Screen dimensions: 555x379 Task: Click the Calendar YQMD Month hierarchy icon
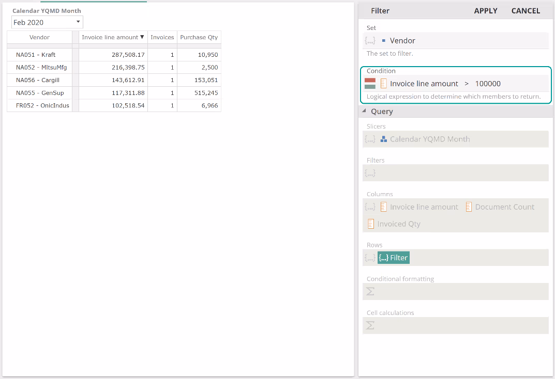click(x=384, y=139)
